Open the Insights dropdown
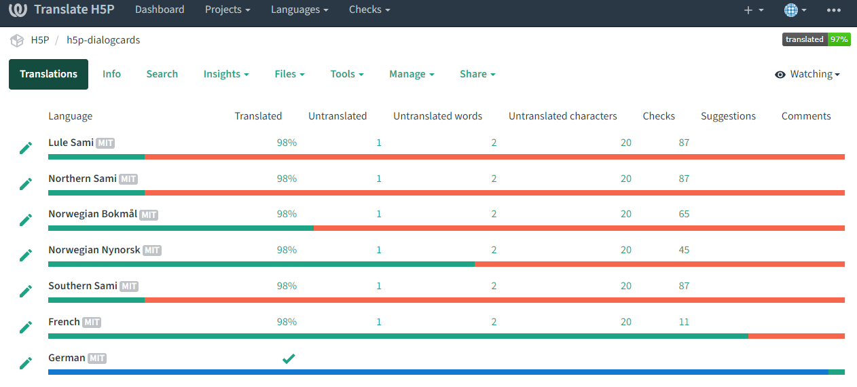 point(226,74)
